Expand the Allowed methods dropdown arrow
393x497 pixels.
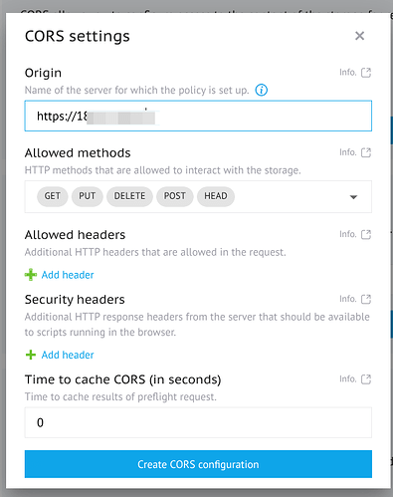pos(353,197)
